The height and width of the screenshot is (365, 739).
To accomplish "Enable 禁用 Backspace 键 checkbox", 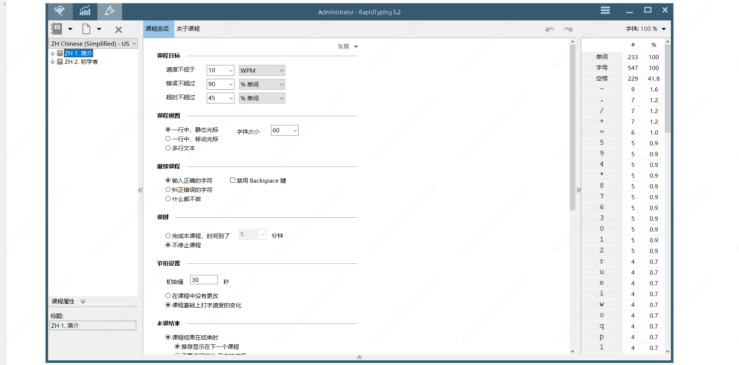I will 232,180.
